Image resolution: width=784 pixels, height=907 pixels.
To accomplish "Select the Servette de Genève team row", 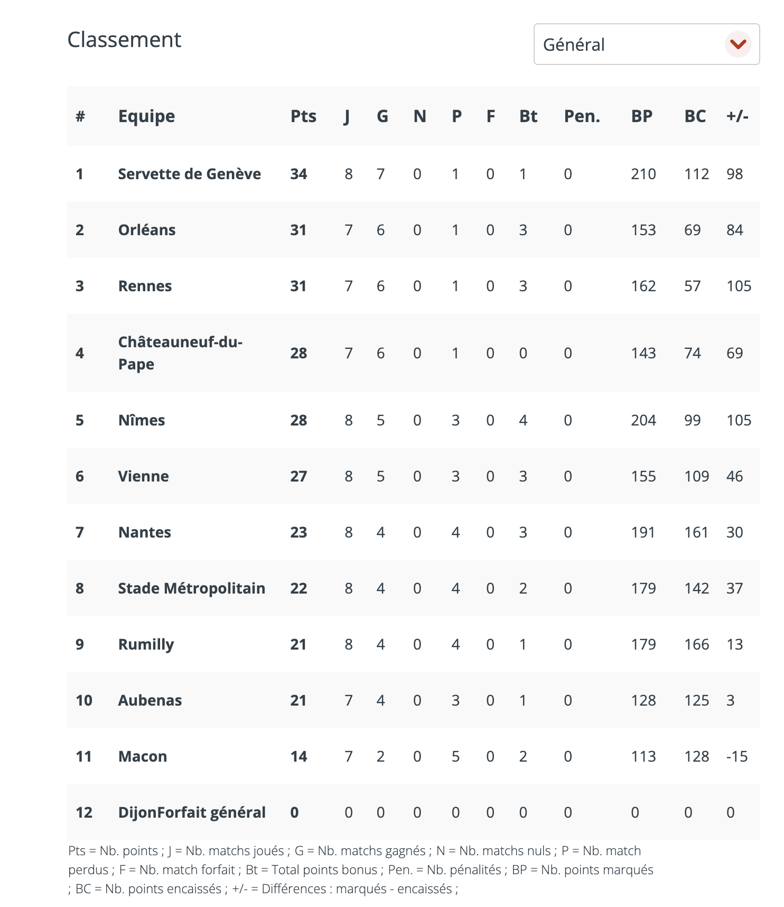I will (x=413, y=173).
